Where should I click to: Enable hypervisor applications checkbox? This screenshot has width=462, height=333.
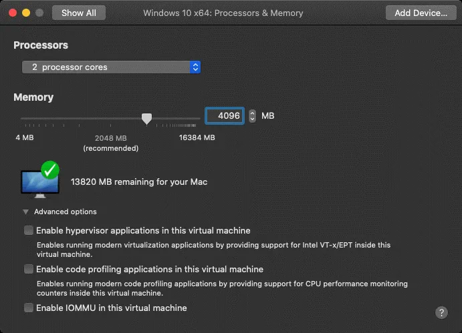[x=29, y=231]
